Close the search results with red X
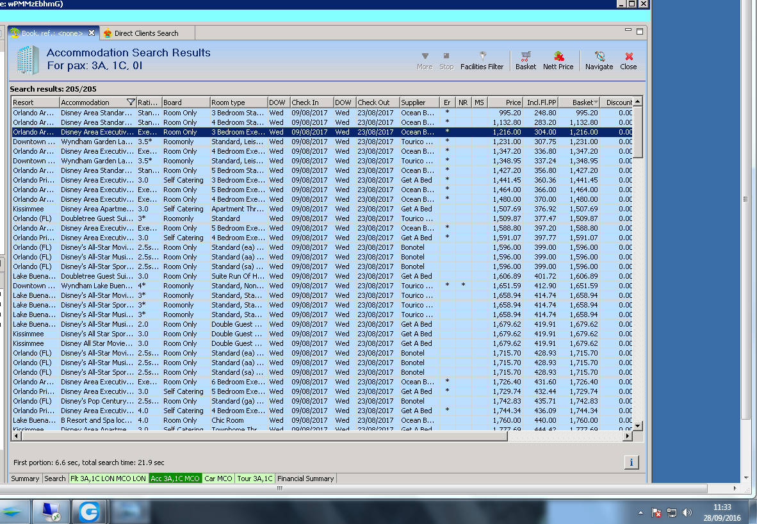The height and width of the screenshot is (524, 757). coord(628,60)
